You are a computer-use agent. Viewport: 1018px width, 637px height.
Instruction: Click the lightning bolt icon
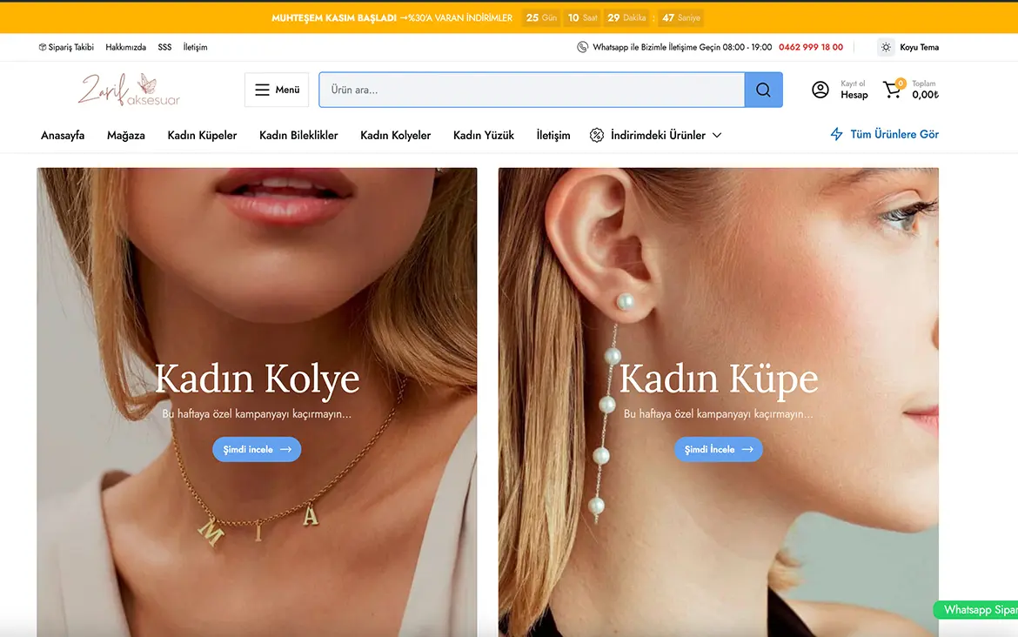836,134
